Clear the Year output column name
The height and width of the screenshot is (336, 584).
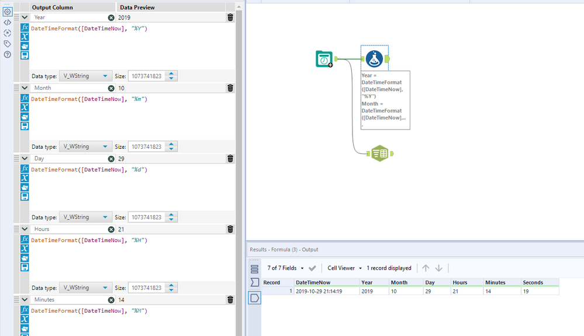[x=111, y=17]
